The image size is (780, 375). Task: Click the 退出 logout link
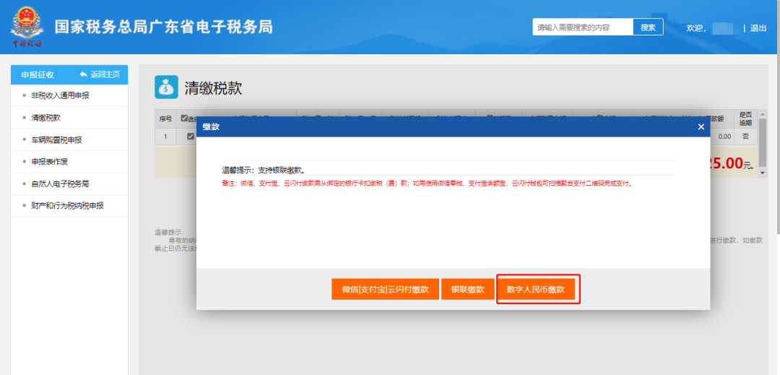coord(758,28)
